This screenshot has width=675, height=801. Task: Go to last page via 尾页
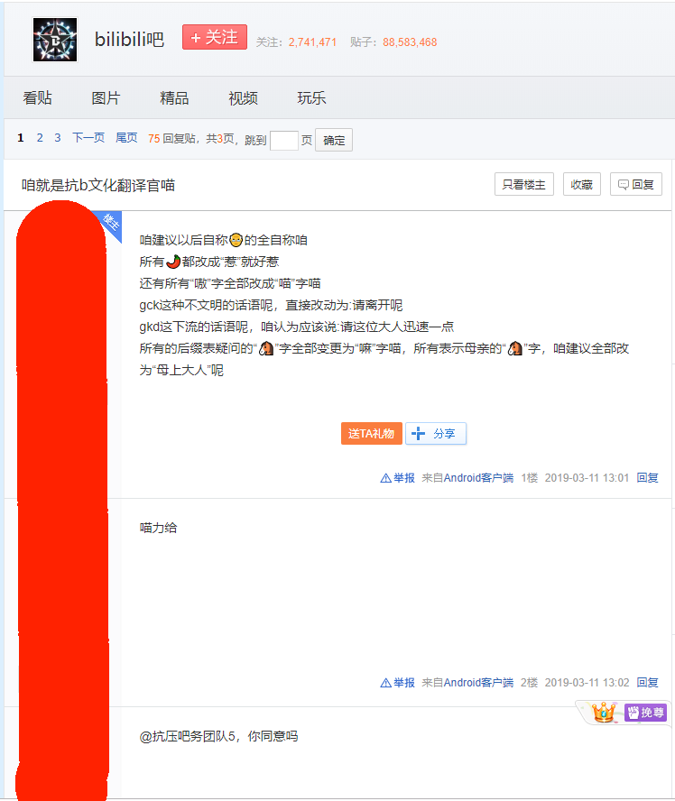126,138
